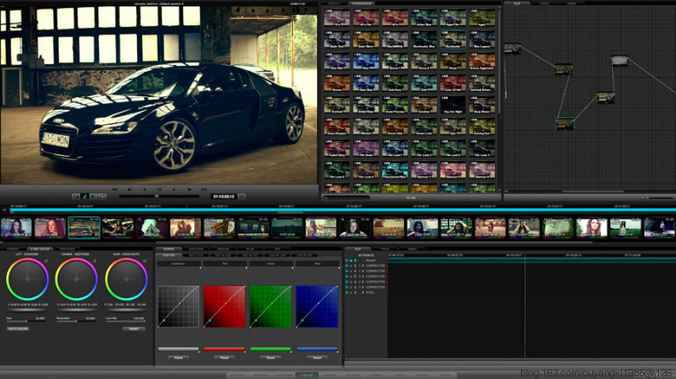Toggle the cyan enable dot on Corrector 1

347,266
